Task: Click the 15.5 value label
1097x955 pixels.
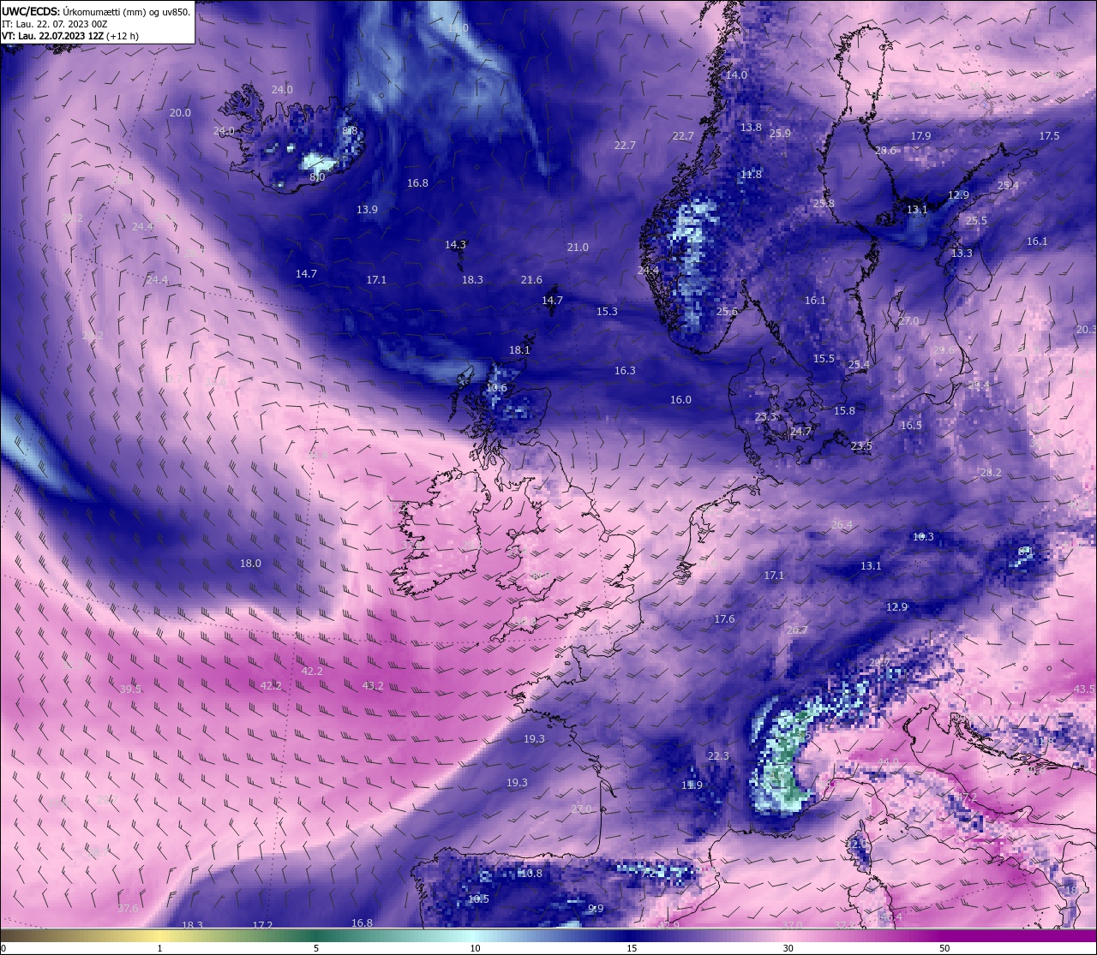Action: (824, 359)
